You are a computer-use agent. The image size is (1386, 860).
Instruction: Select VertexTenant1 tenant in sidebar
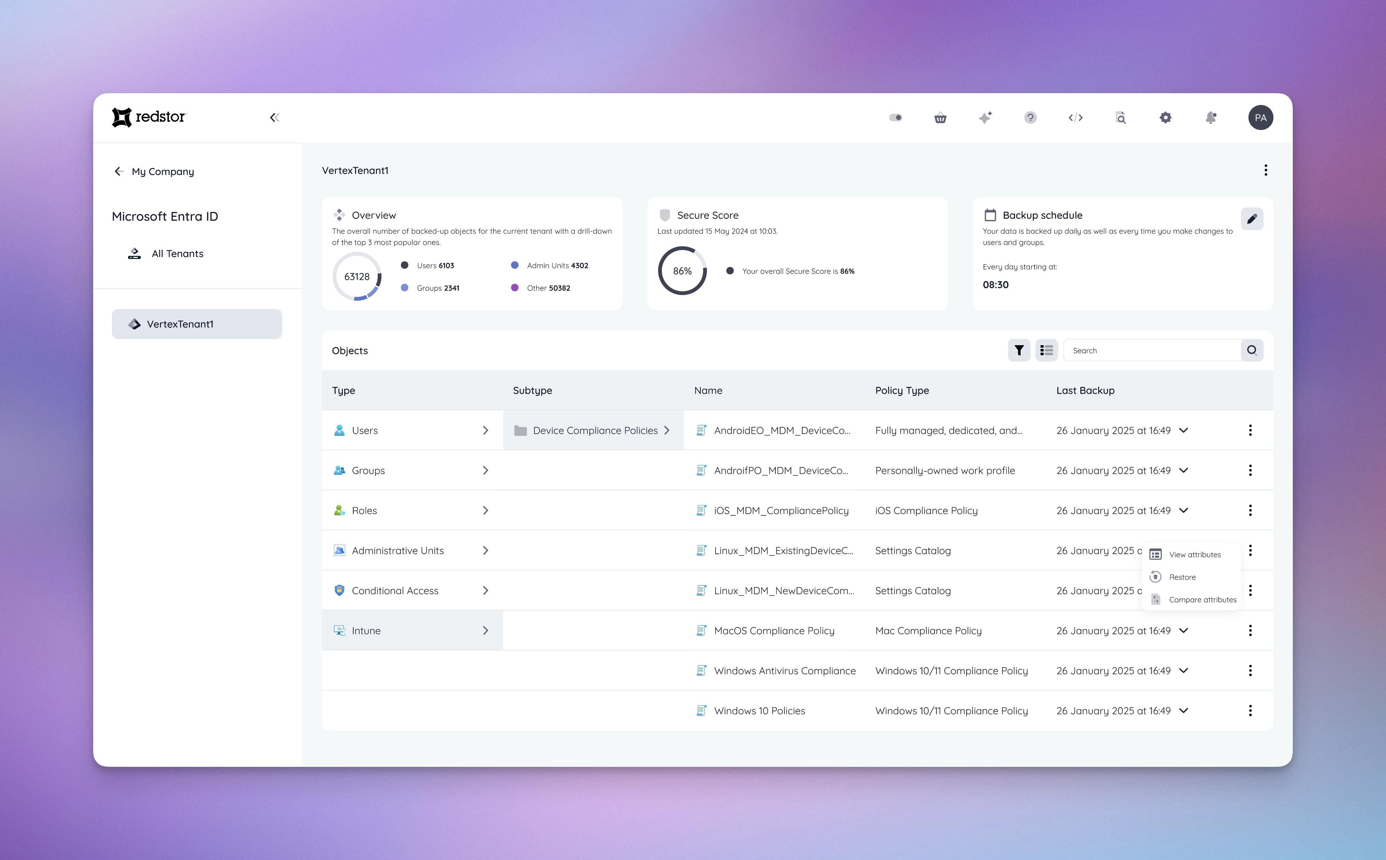pyautogui.click(x=197, y=324)
